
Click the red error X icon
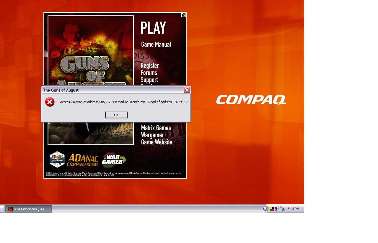[50, 102]
